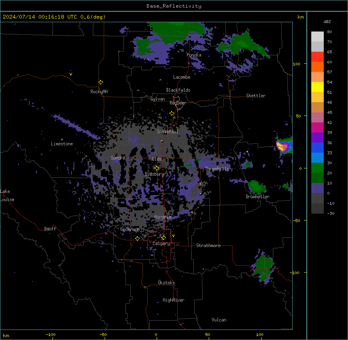Select the blue 36–33 dBZ legend swatch
This screenshot has height=340, width=348.
(317, 147)
